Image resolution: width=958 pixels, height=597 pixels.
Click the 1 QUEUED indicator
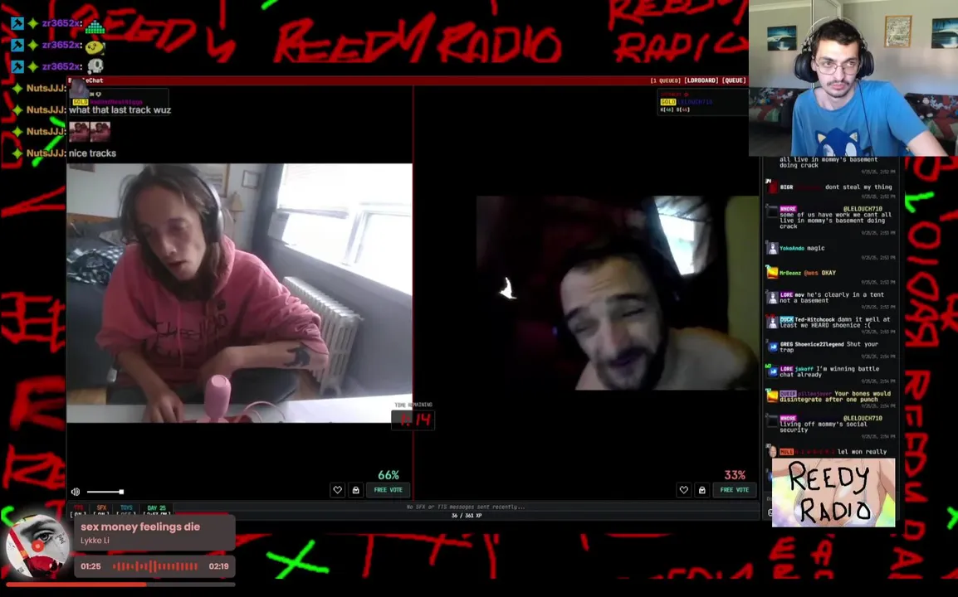point(665,80)
